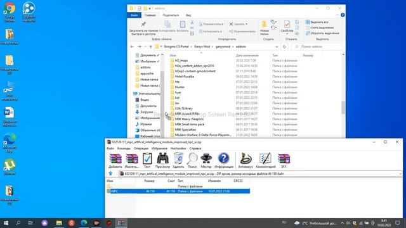Open Загрузки in Explorer navigation pane
The height and width of the screenshot is (228, 406).
tap(147, 112)
